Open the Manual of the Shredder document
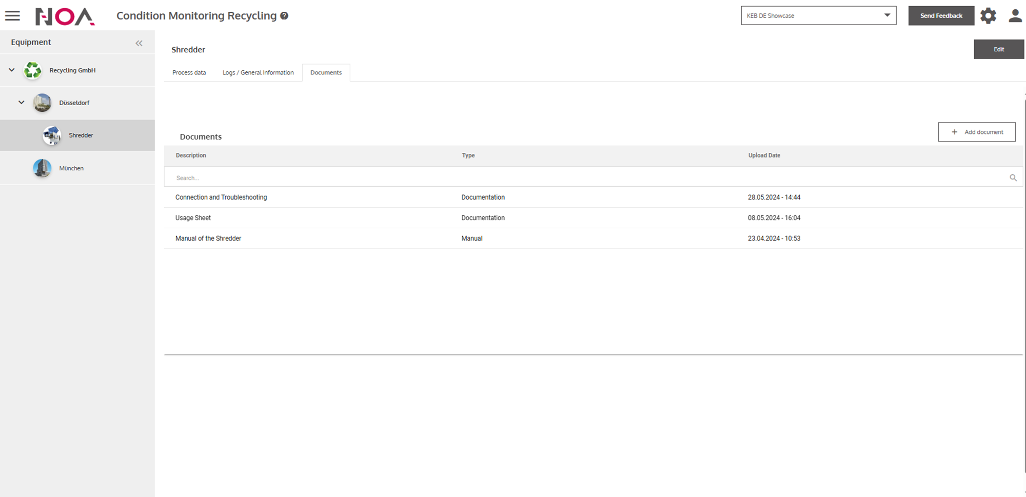The height and width of the screenshot is (497, 1026). [x=208, y=238]
